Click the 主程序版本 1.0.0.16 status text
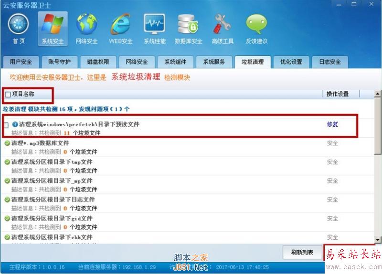 [37, 267]
